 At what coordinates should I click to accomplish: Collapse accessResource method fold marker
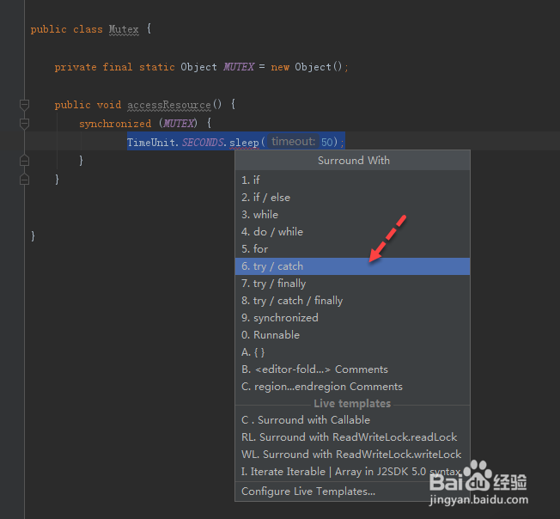tap(24, 105)
